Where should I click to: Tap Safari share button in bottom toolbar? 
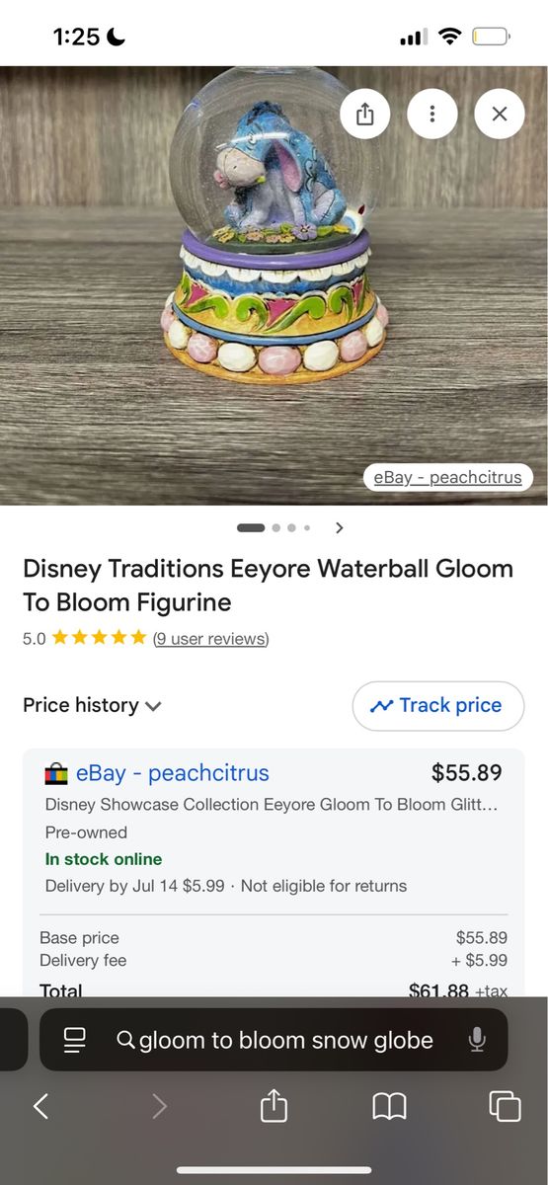tap(274, 1105)
